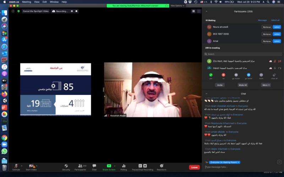Click the Message link for waiting room
Screen dimensions: 284x177
tap(262, 20)
